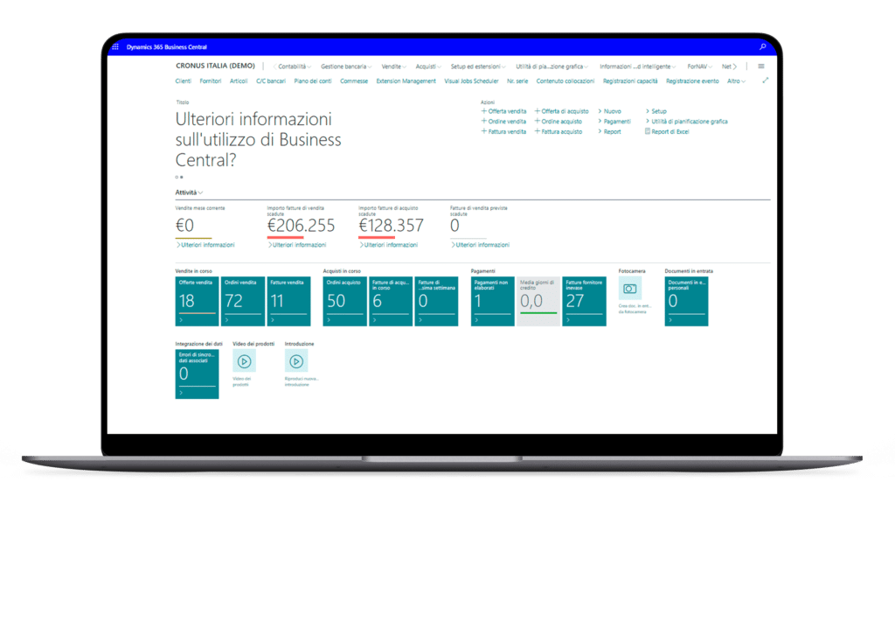Click the search magnifier icon
Screen dimensions: 895x622
[763, 46]
